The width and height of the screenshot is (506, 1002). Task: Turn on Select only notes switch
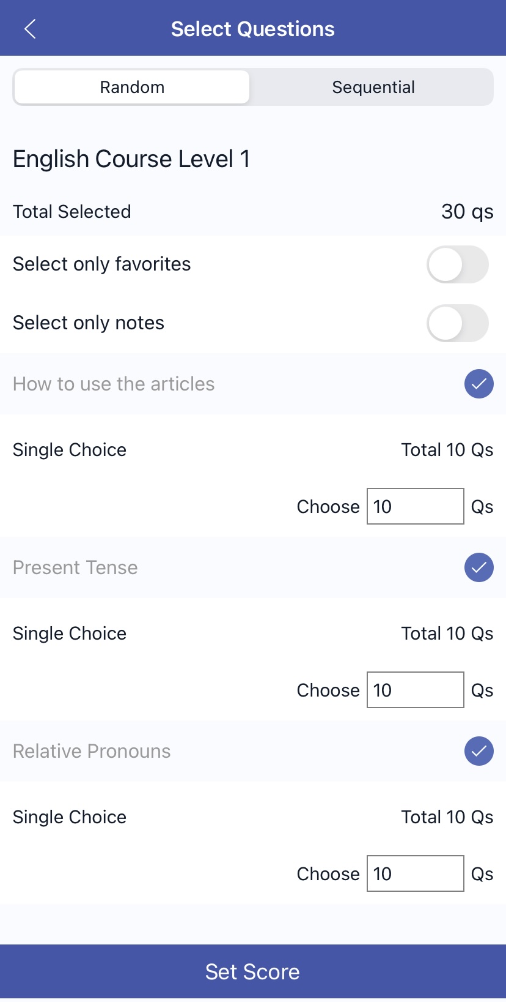pos(457,323)
